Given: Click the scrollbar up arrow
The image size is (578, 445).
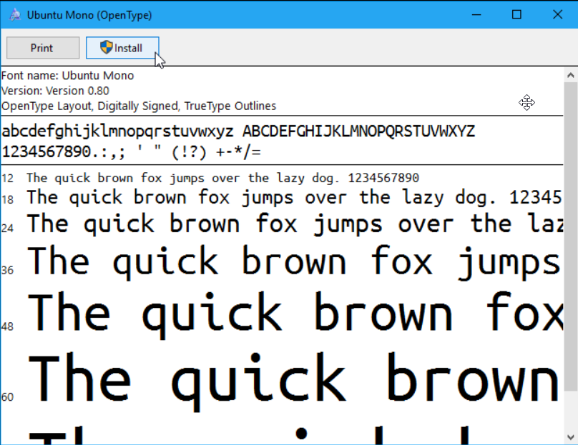Looking at the screenshot, I should (x=571, y=76).
